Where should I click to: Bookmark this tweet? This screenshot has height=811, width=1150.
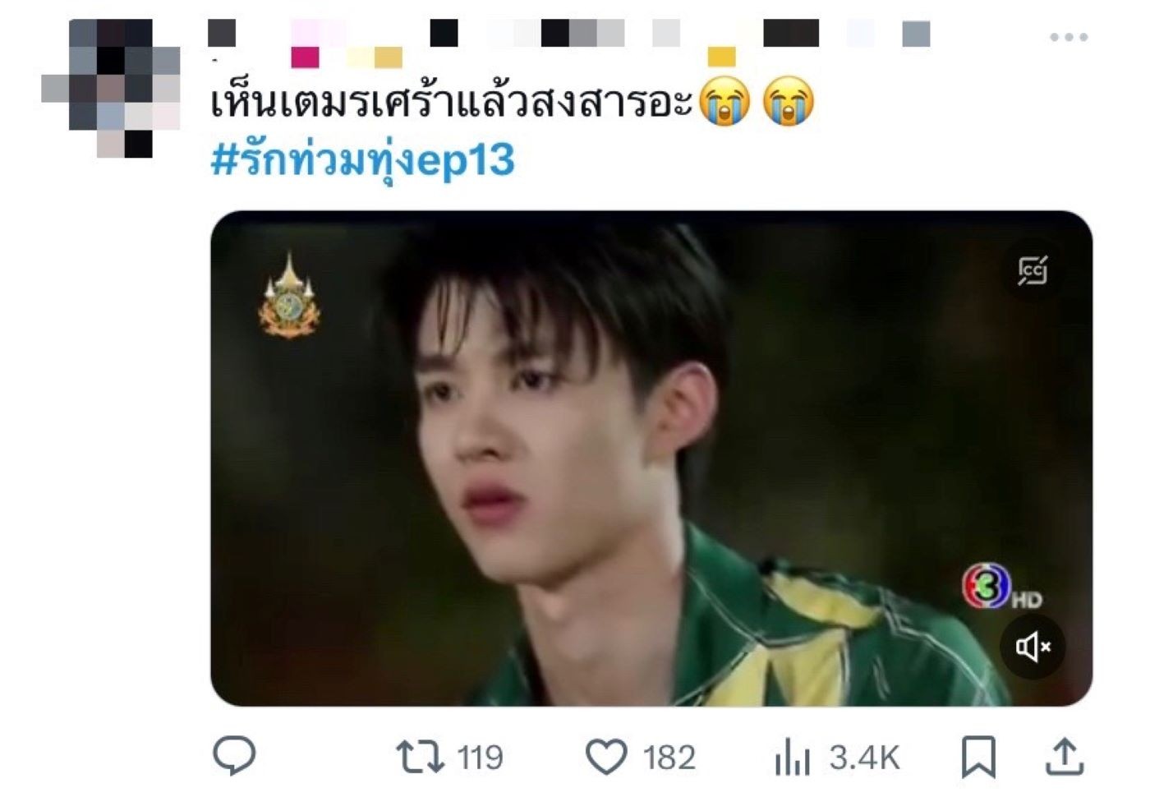[x=978, y=757]
